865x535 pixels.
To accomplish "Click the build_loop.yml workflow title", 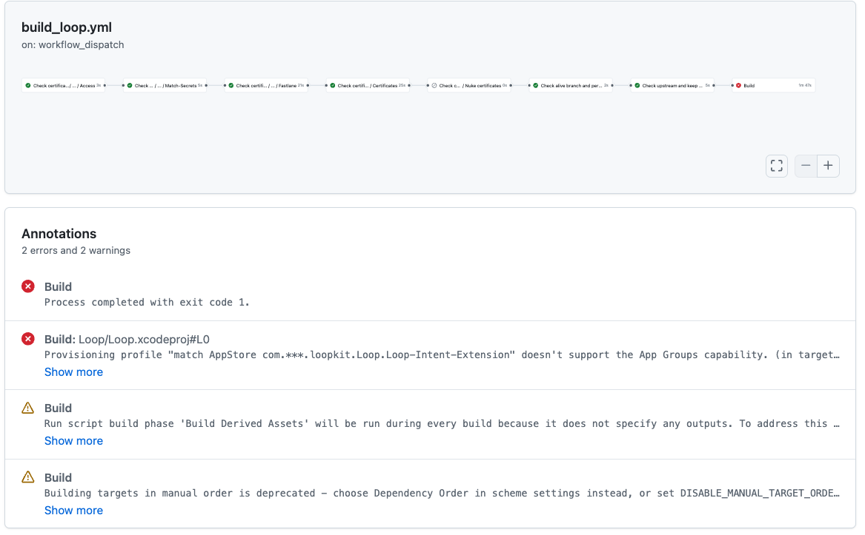I will pyautogui.click(x=67, y=27).
